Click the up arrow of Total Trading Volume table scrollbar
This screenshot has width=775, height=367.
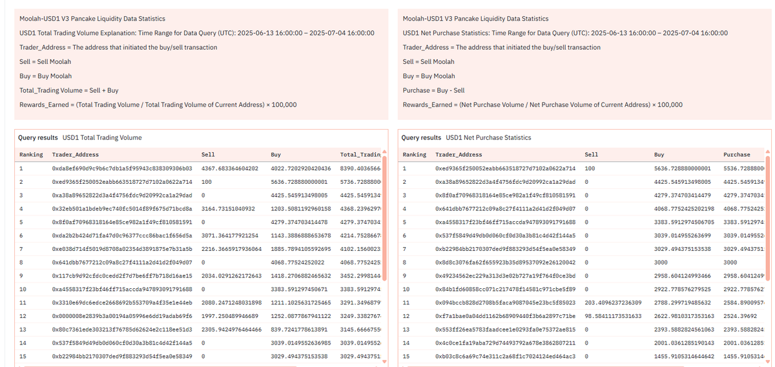click(x=386, y=154)
